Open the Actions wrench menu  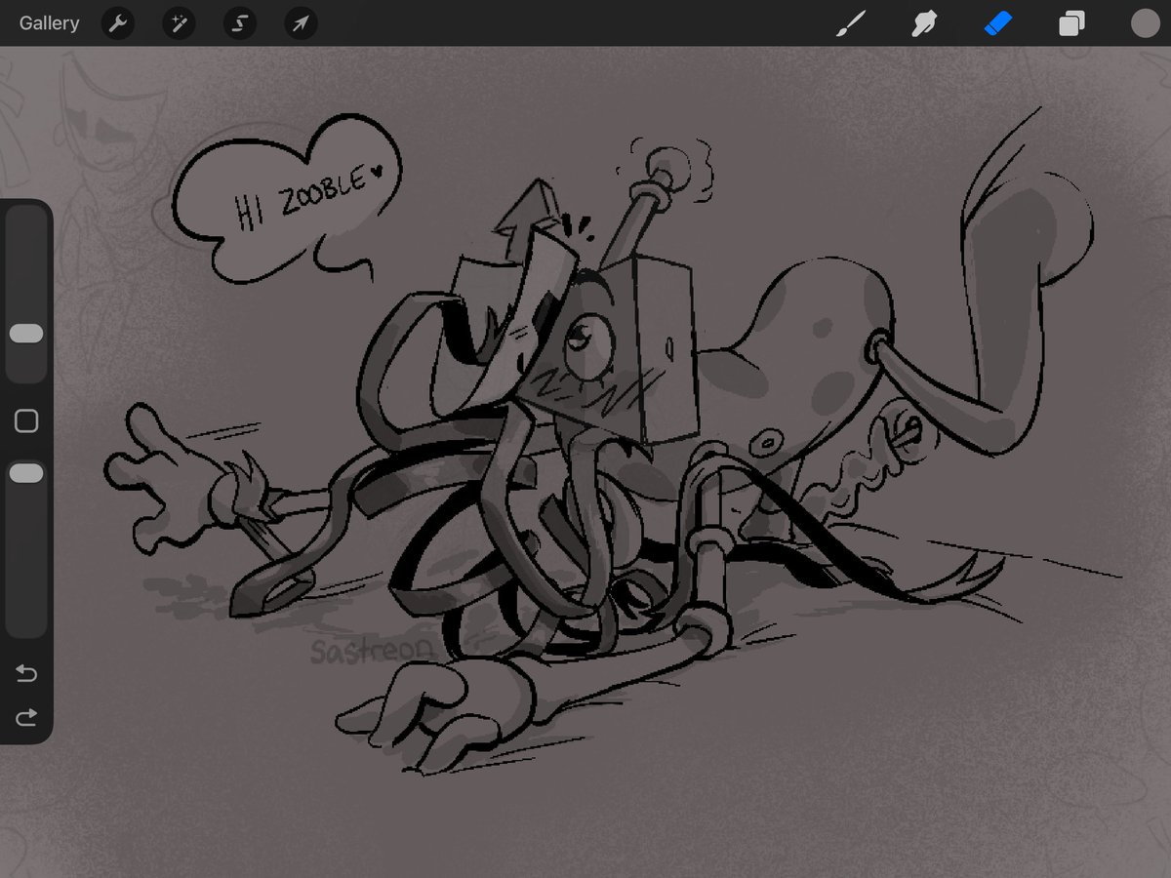click(118, 23)
